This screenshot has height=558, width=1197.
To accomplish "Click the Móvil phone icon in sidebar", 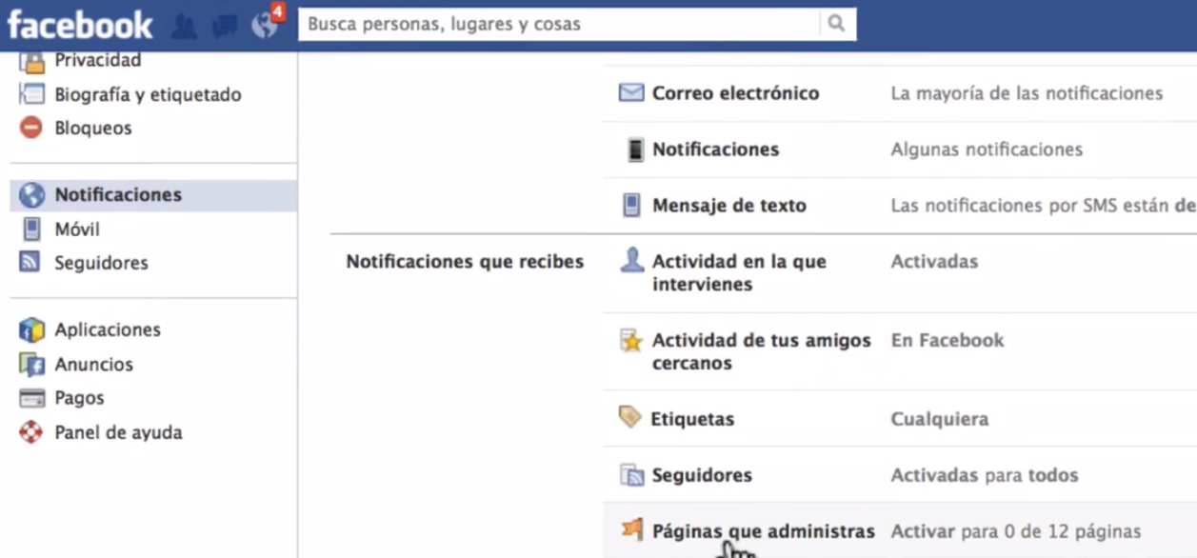I will coord(31,229).
